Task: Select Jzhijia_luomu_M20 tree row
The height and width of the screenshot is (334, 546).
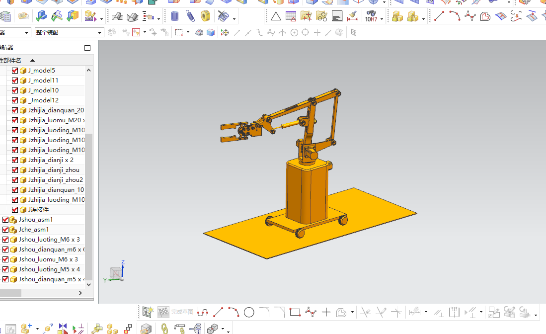Action: click(56, 120)
